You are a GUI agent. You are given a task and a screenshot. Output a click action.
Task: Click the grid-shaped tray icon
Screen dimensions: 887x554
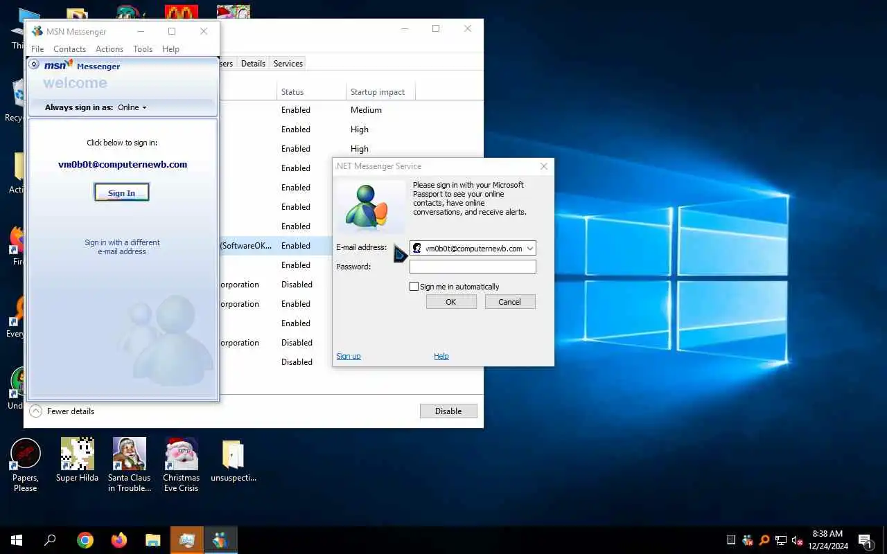731,540
